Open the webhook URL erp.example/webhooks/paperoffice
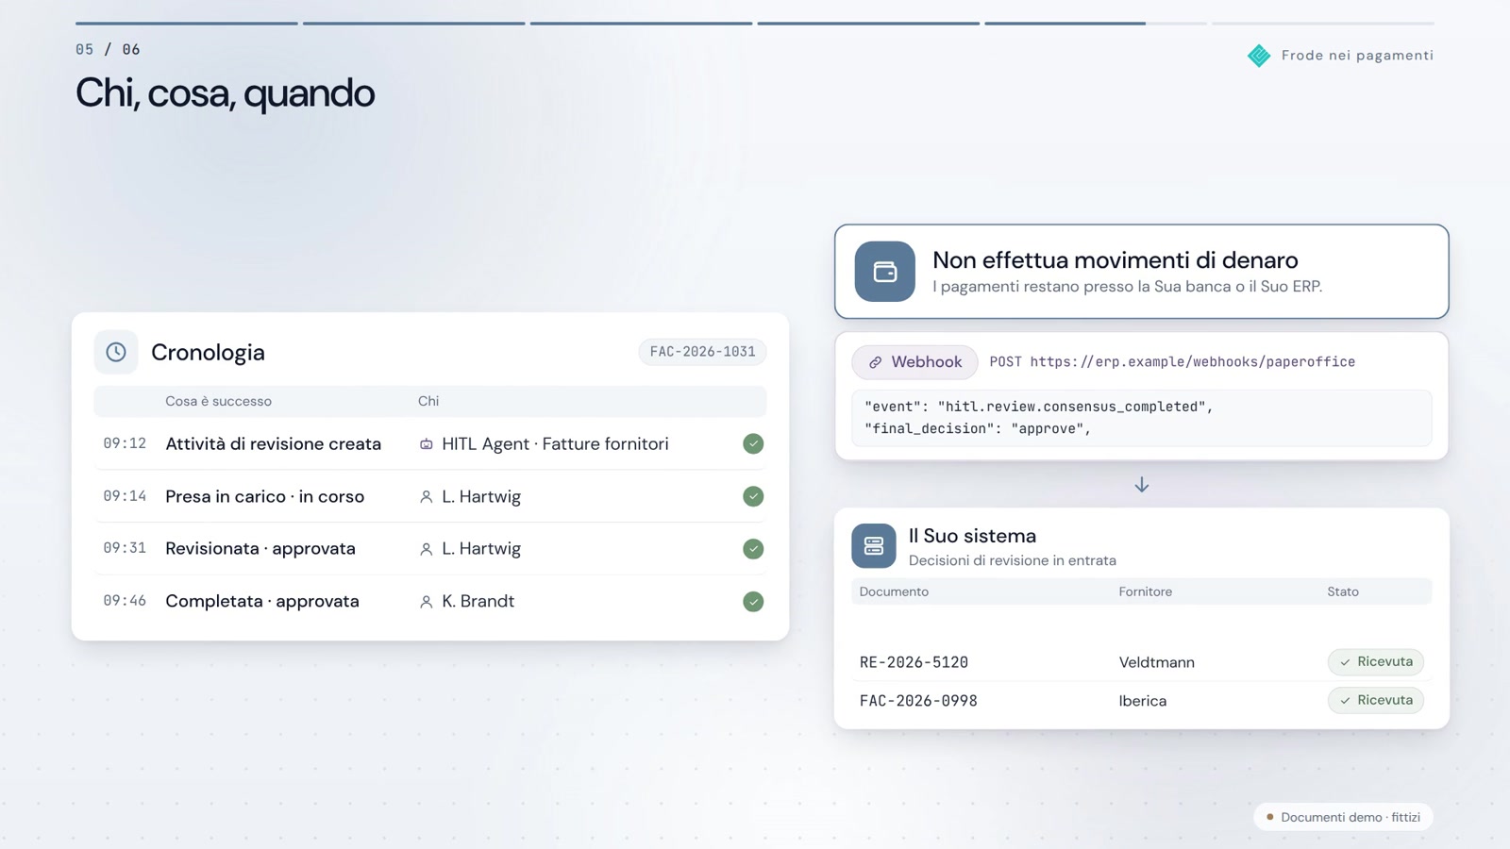Screen dimensions: 1510x849 tap(1193, 362)
